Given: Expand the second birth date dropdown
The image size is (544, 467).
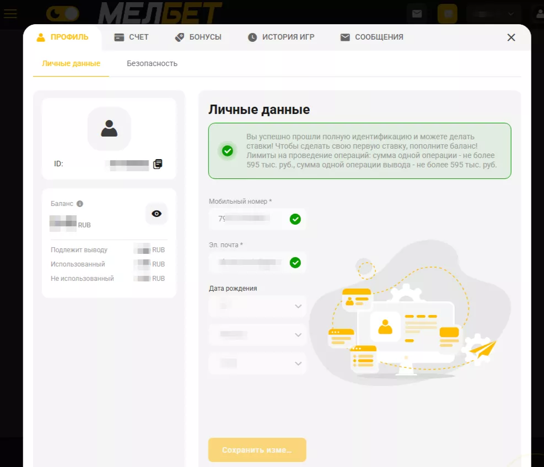Looking at the screenshot, I should (x=257, y=335).
